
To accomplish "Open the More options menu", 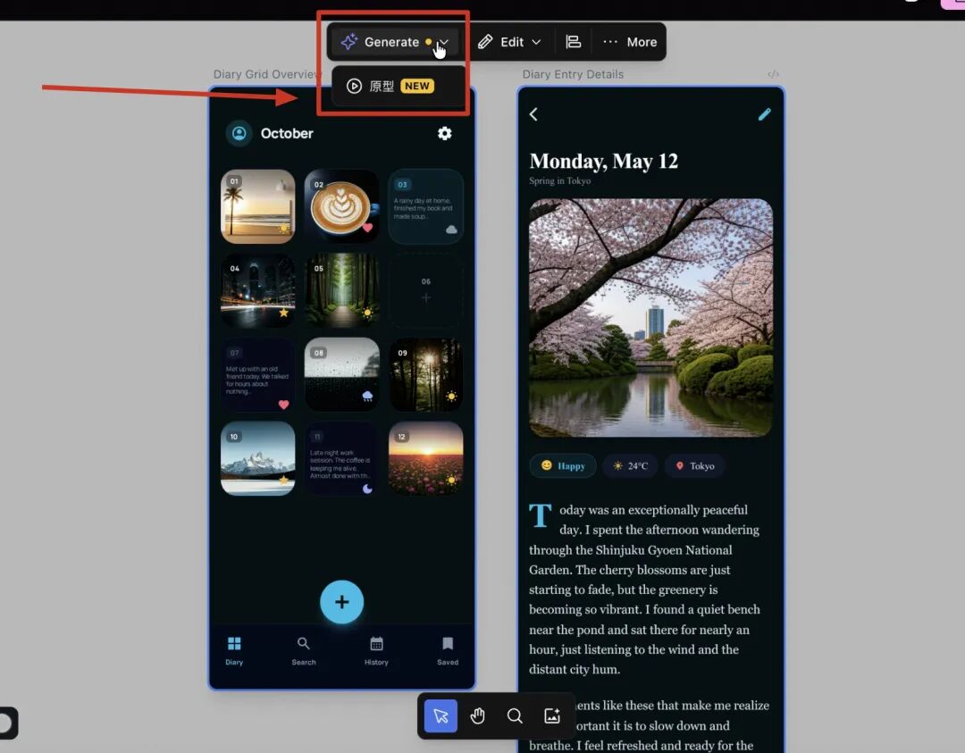I will (x=630, y=42).
